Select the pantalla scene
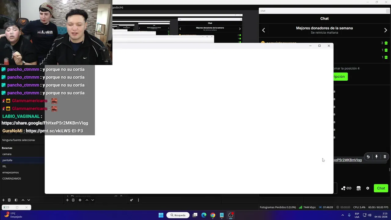Viewport: 391px width, 220px height. pyautogui.click(x=22, y=160)
